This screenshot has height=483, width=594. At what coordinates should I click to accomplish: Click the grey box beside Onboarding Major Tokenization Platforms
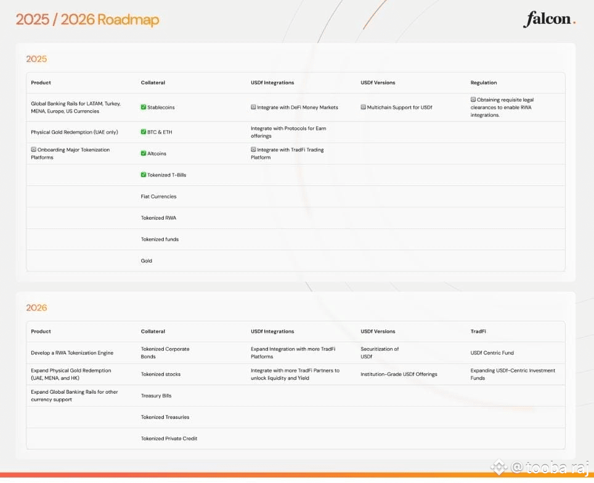coord(33,150)
